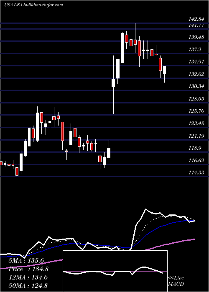Select the 118.9 price label
The height and width of the screenshot is (292, 209).
pyautogui.click(x=195, y=148)
